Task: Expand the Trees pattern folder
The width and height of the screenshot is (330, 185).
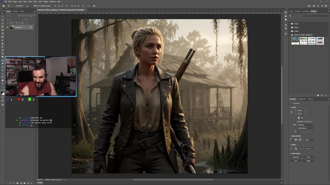Action: (x=290, y=24)
